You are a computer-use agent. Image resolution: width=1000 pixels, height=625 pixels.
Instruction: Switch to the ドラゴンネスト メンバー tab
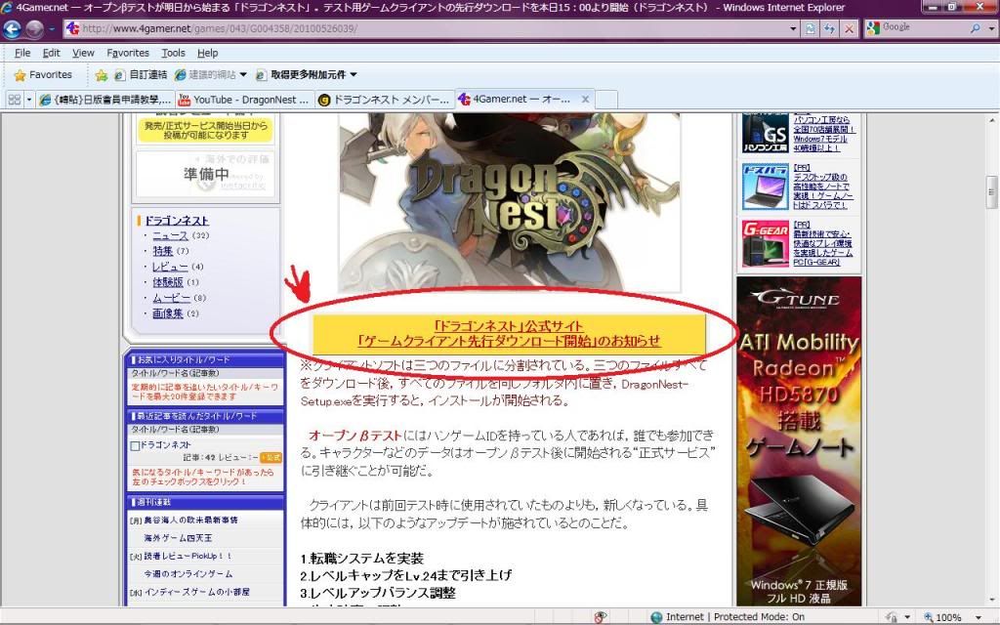coord(385,100)
